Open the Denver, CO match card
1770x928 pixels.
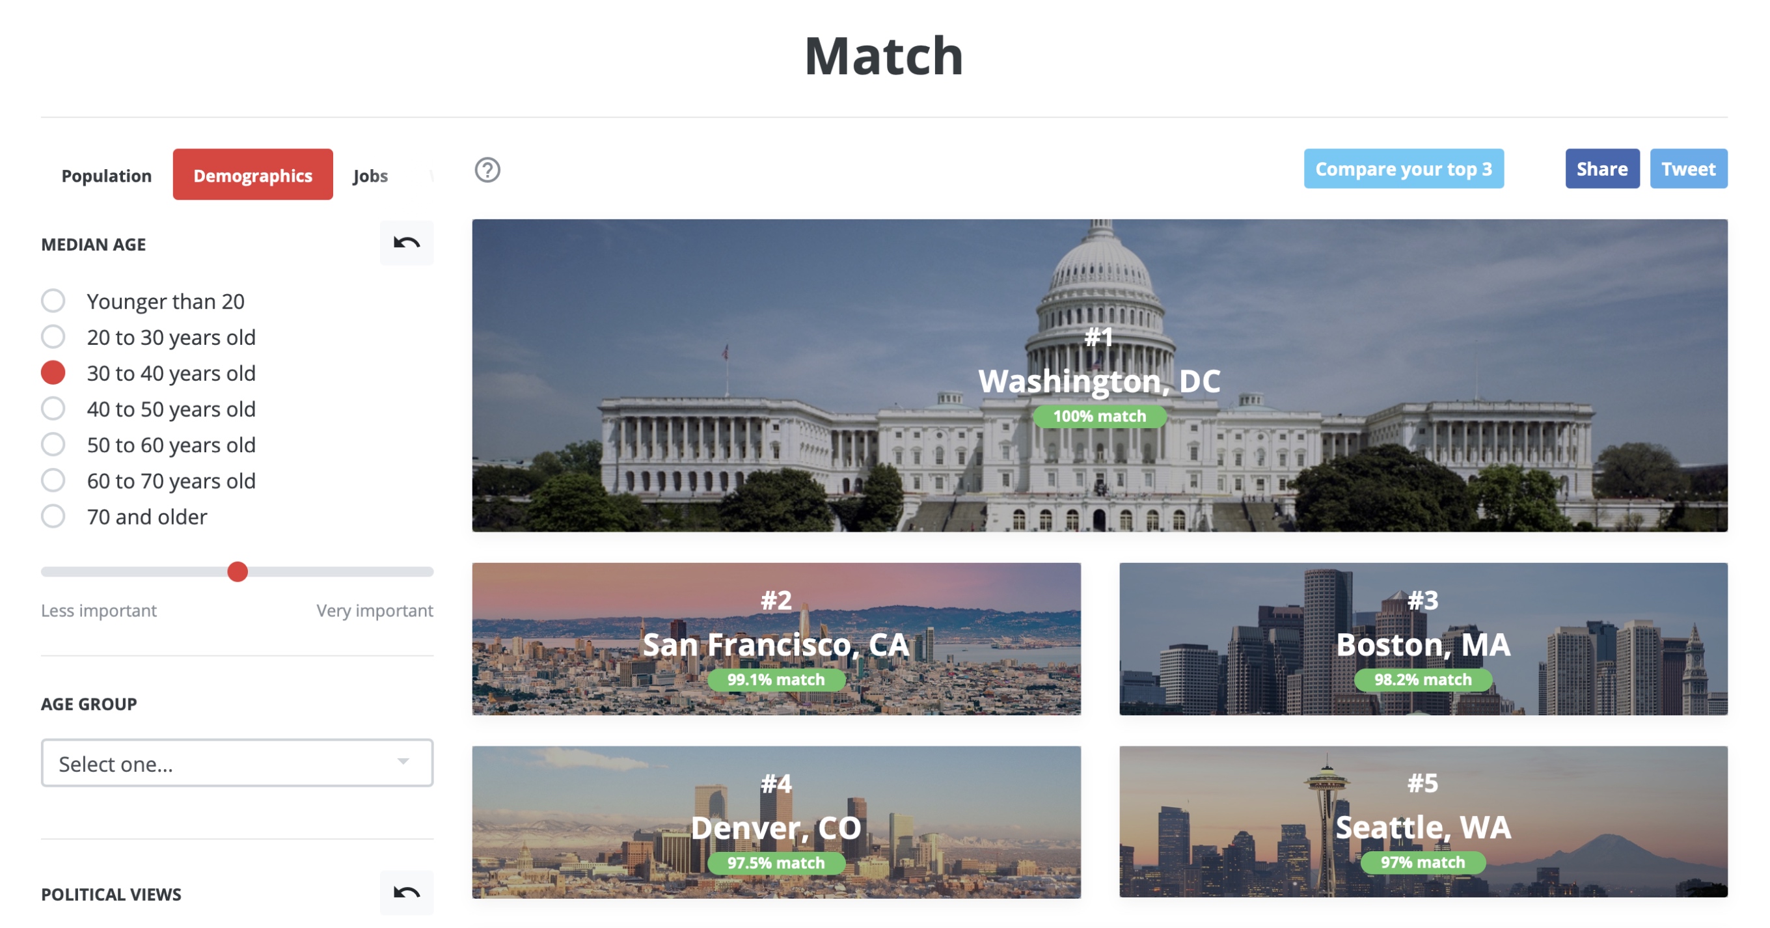coord(776,822)
